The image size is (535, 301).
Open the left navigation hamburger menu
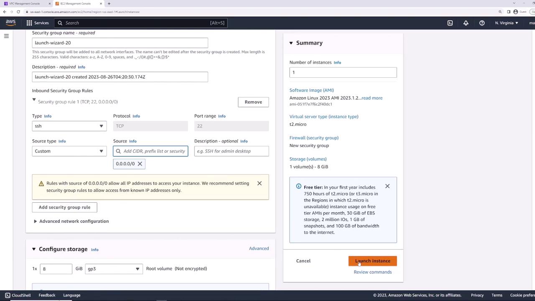click(x=6, y=36)
